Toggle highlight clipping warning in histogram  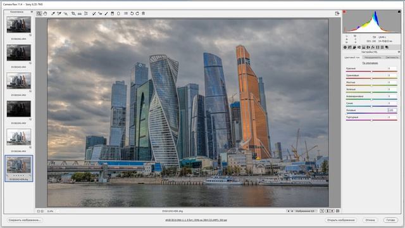pyautogui.click(x=399, y=11)
